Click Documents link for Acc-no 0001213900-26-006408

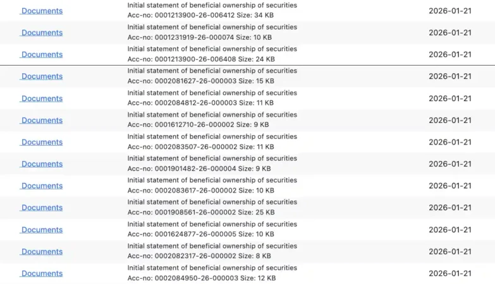(x=42, y=55)
